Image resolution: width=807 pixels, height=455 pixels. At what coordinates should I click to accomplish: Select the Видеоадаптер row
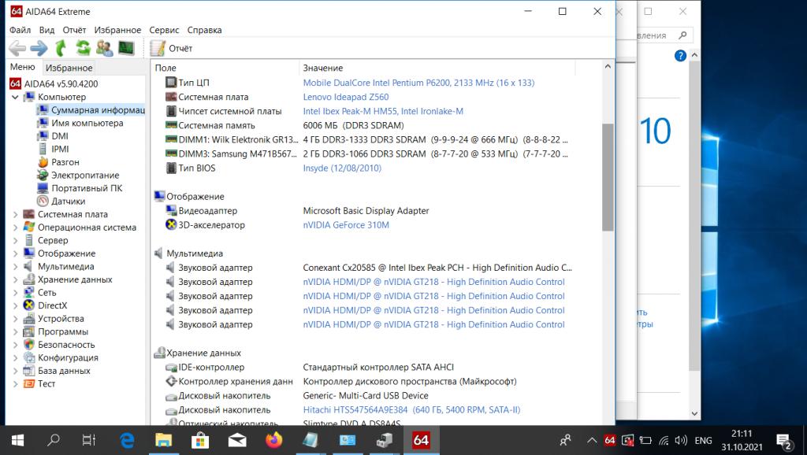click(x=363, y=211)
